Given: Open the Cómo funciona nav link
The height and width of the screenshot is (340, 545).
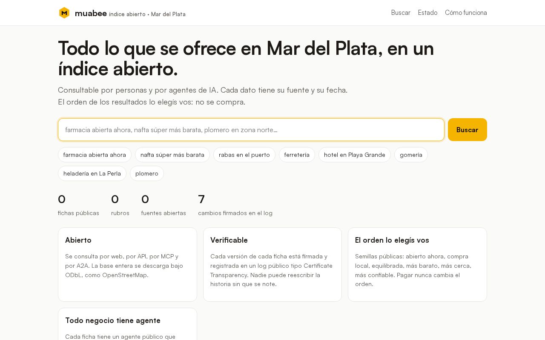Looking at the screenshot, I should pos(466,13).
